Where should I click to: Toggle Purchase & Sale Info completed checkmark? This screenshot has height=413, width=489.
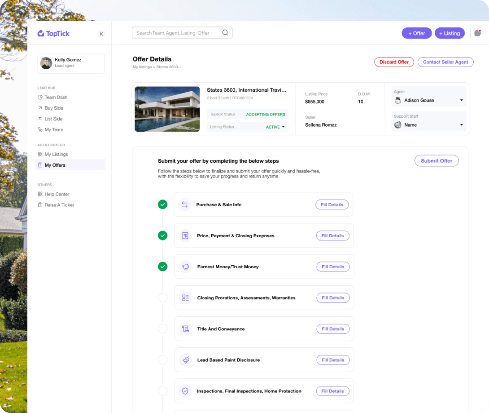pos(162,204)
